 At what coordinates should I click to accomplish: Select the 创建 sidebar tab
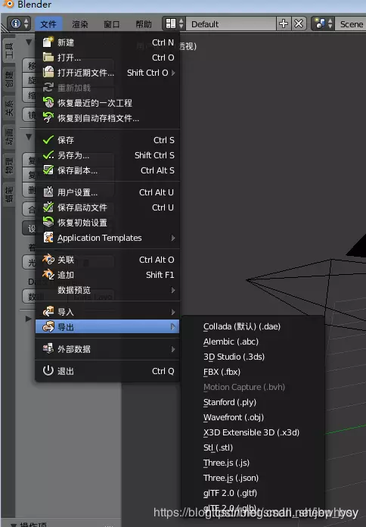coord(9,79)
